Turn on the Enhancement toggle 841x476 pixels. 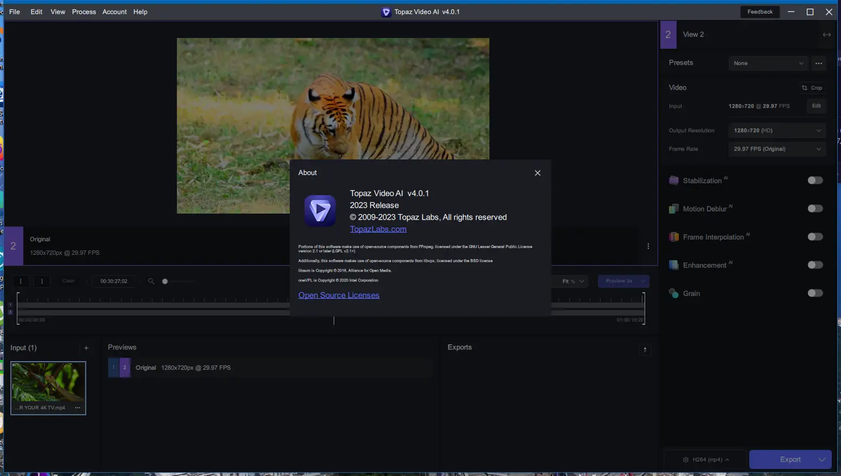(x=815, y=265)
